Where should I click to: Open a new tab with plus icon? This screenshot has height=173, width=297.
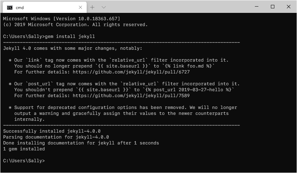pyautogui.click(x=92, y=7)
